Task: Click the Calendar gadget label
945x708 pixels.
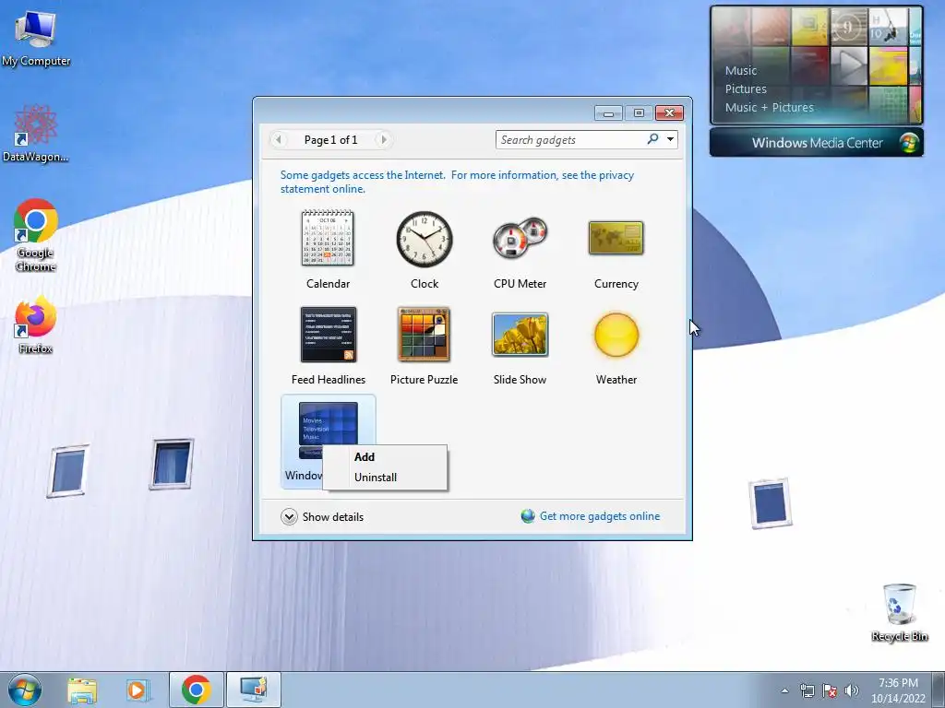Action: pyautogui.click(x=328, y=284)
